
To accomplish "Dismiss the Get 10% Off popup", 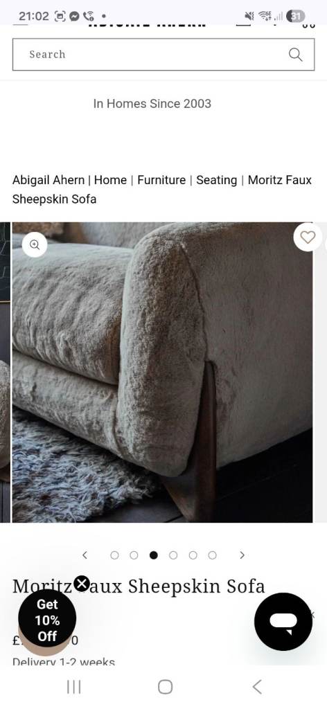I will tap(82, 584).
